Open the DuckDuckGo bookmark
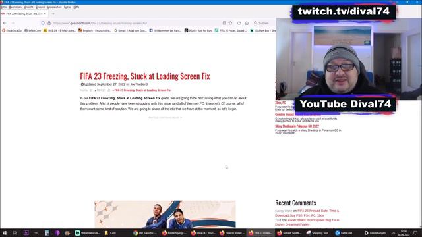The width and height of the screenshot is (422, 237). coord(12,31)
